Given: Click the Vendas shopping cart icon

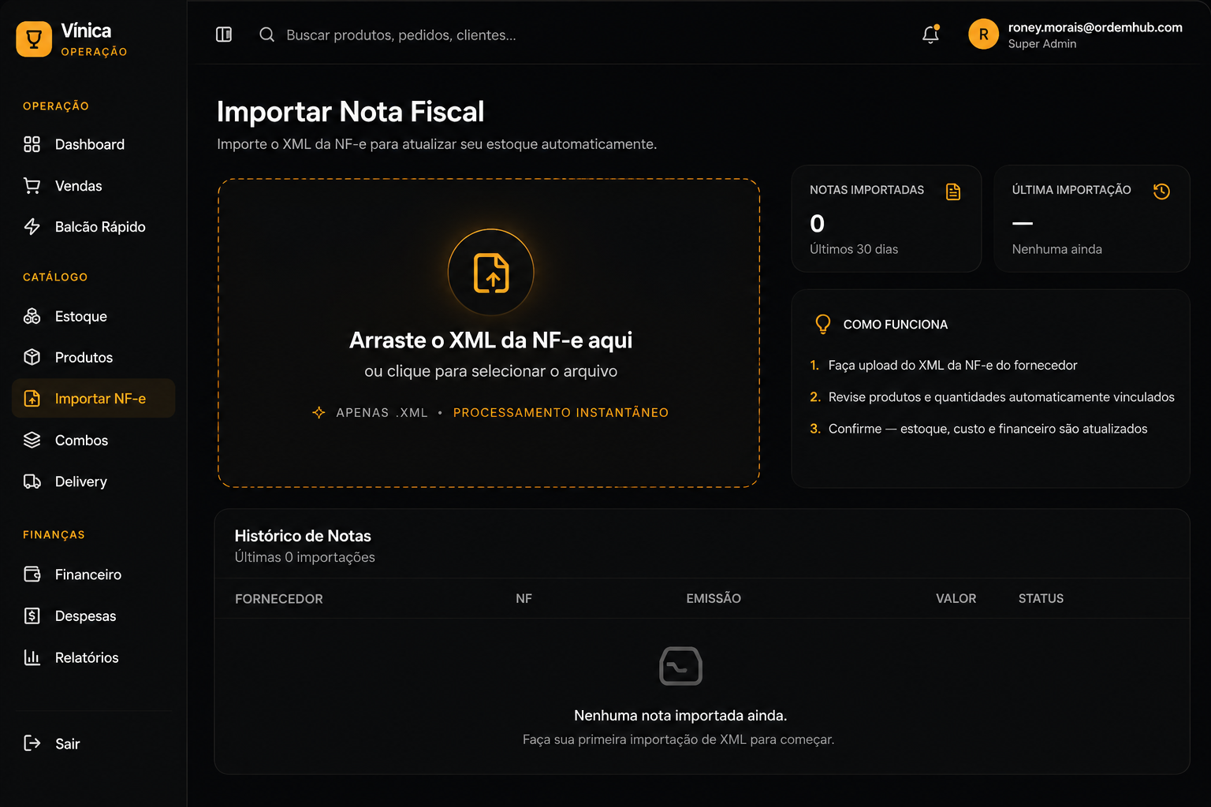Looking at the screenshot, I should pyautogui.click(x=32, y=186).
